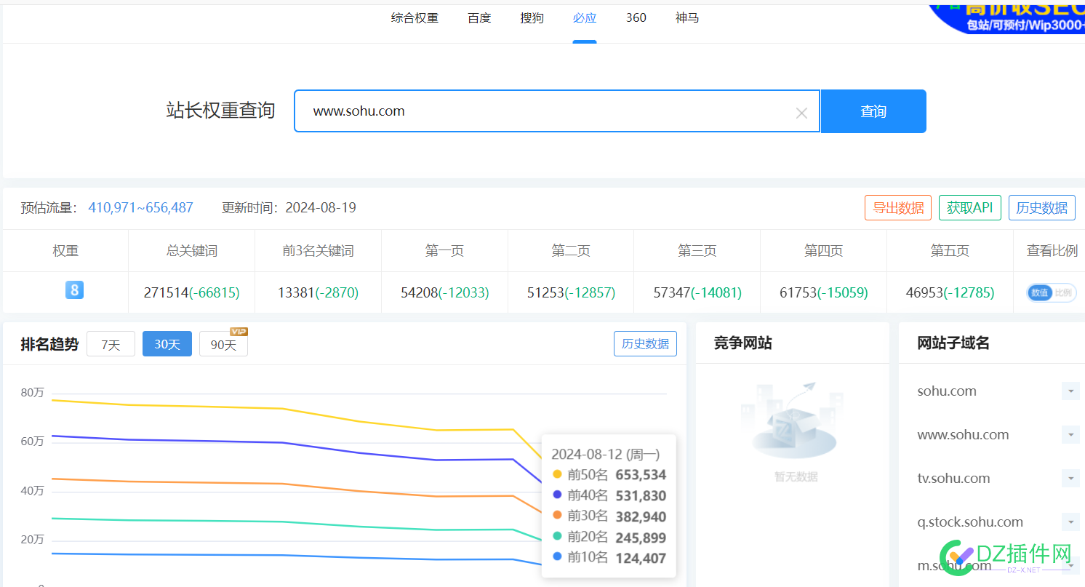Click the tv.sohu.com subdomain entry
The width and height of the screenshot is (1085, 587).
coord(953,479)
